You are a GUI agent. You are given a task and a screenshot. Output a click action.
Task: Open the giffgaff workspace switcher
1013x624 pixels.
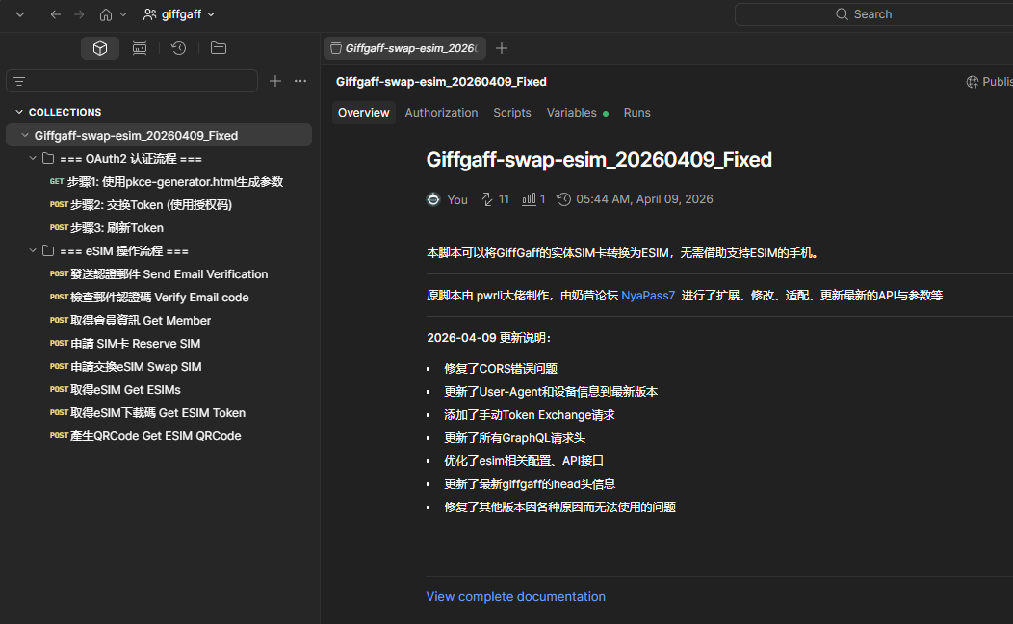pyautogui.click(x=179, y=14)
